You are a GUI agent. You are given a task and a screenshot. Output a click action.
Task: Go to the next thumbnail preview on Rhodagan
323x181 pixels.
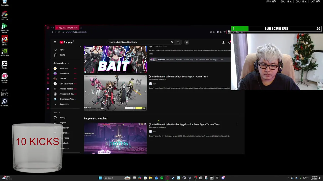pyautogui.click(x=145, y=92)
